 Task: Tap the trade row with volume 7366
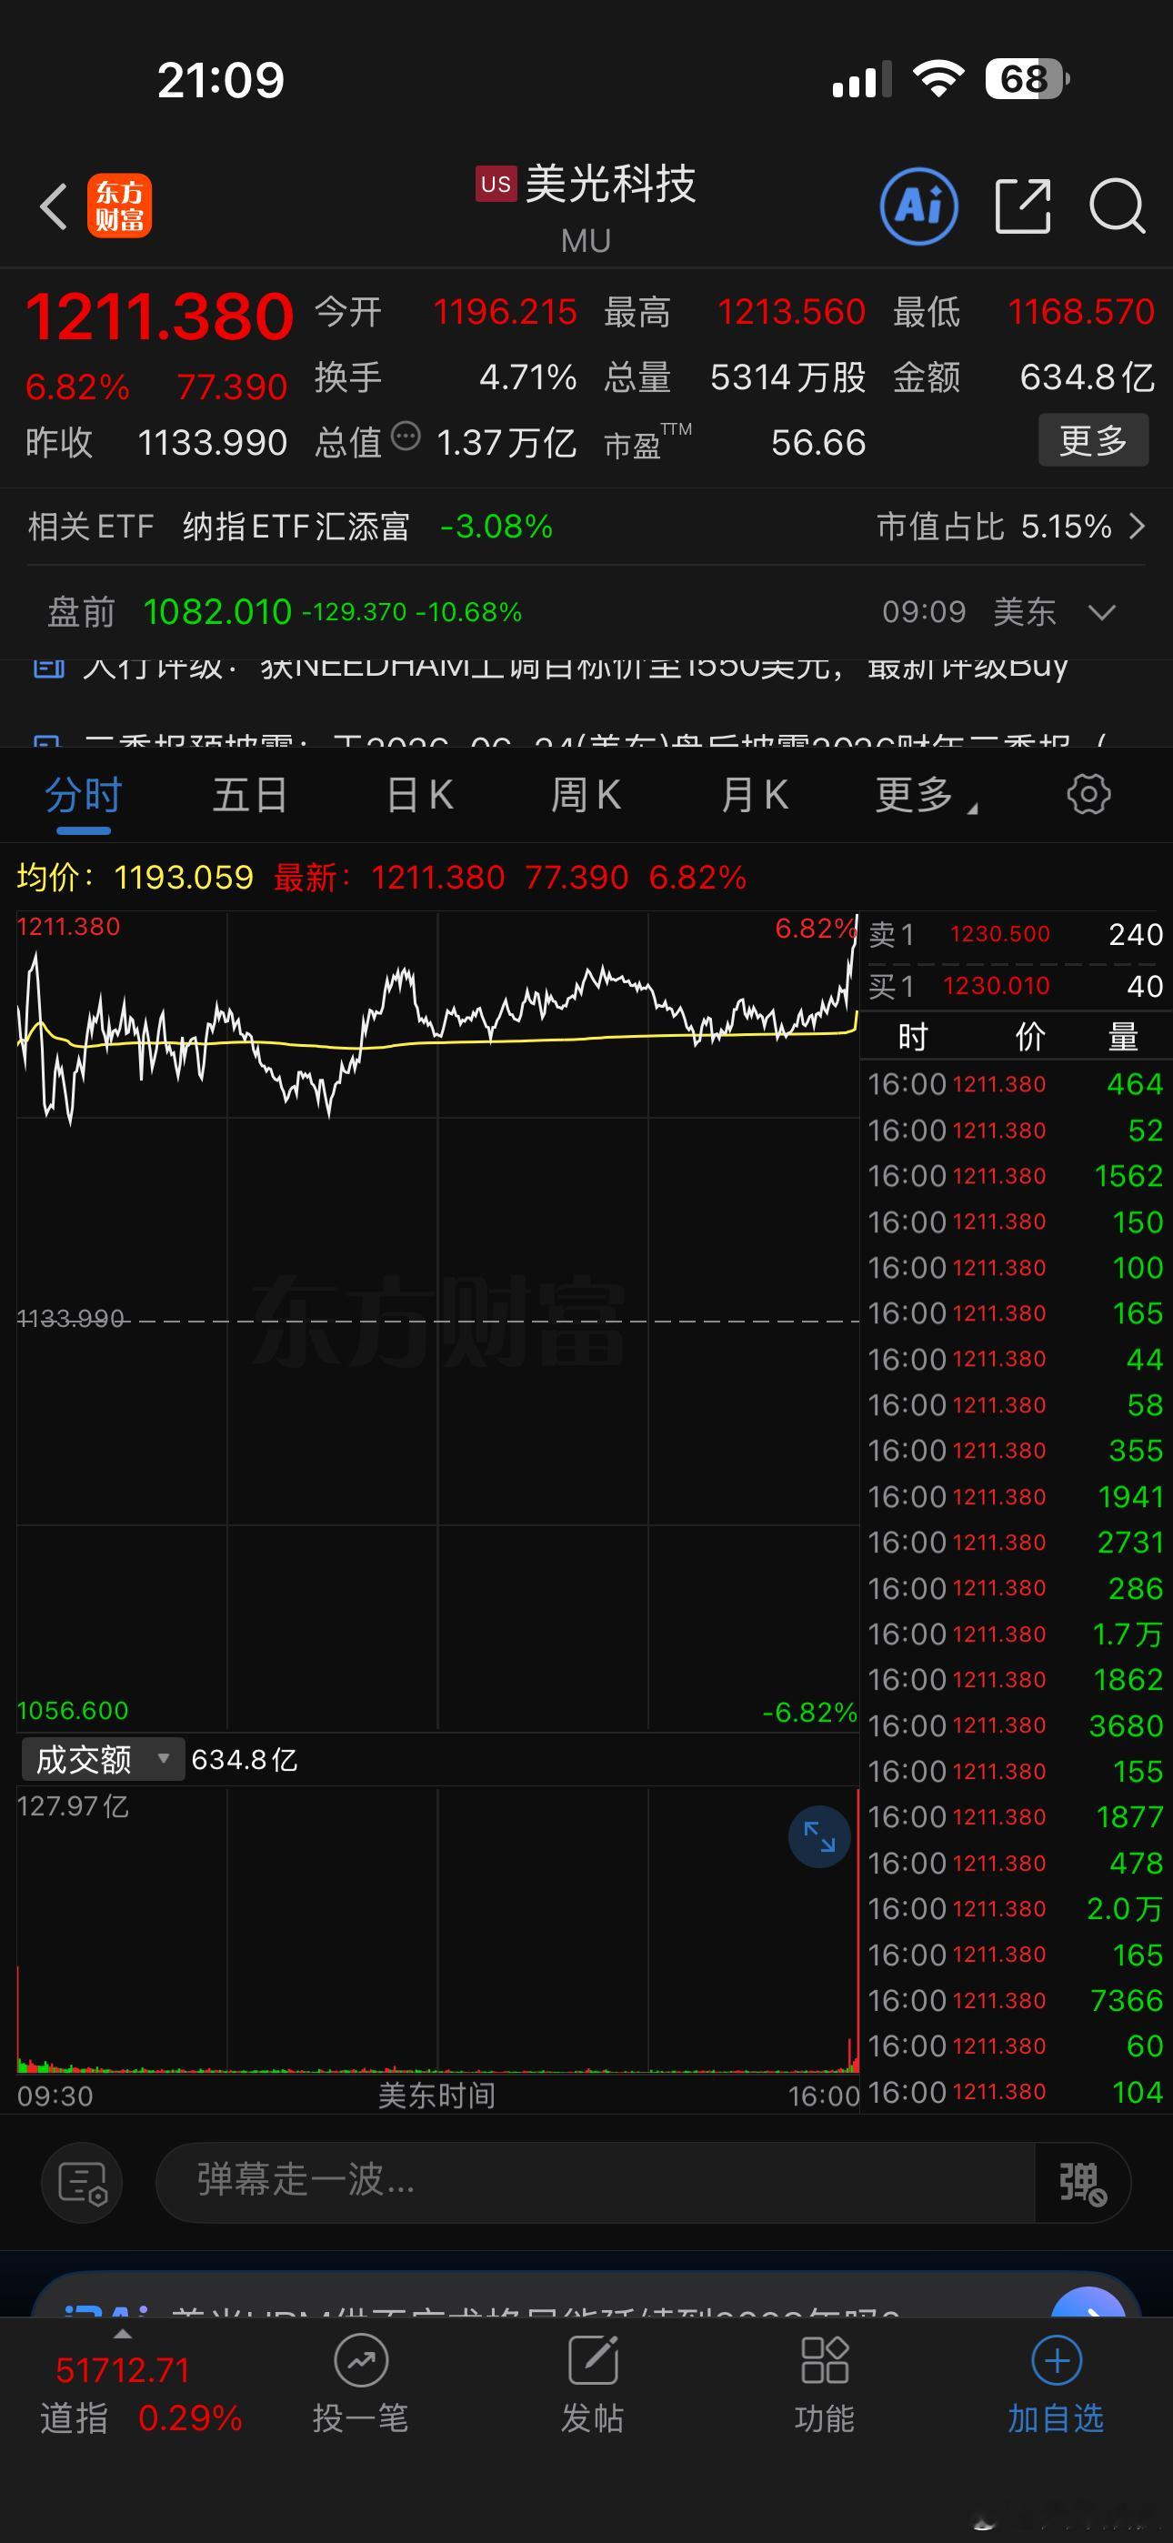pyautogui.click(x=1015, y=2000)
